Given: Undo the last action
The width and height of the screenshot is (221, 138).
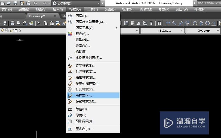Looking at the screenshot, I should click(35, 3).
